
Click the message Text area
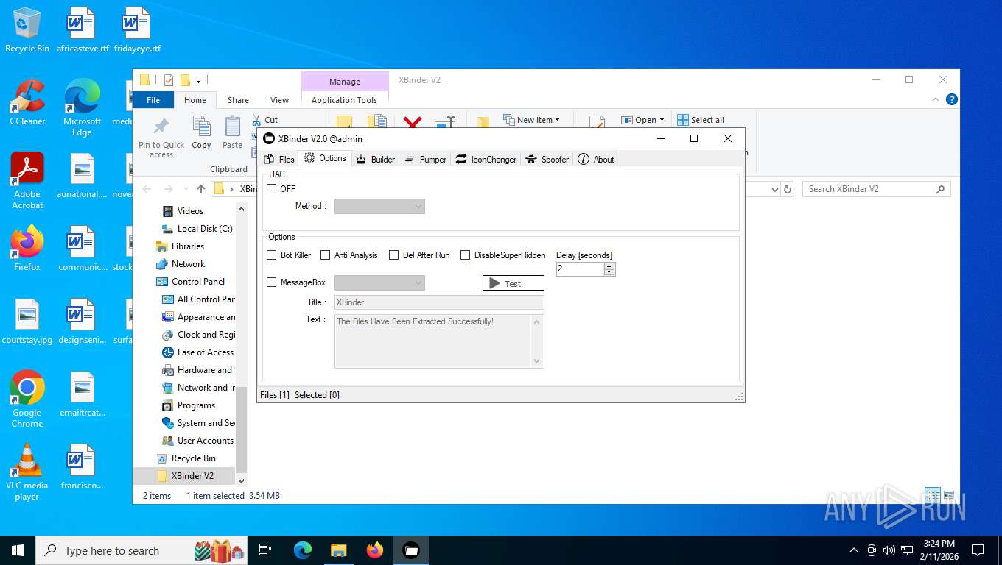[x=433, y=341]
